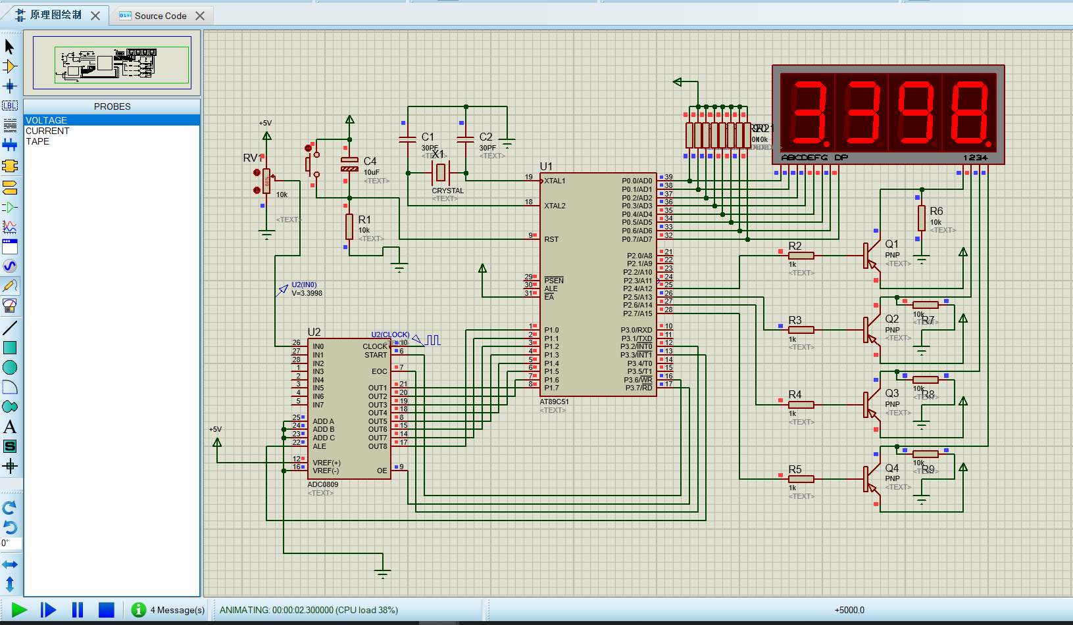Rotate selection clockwise

(9, 507)
